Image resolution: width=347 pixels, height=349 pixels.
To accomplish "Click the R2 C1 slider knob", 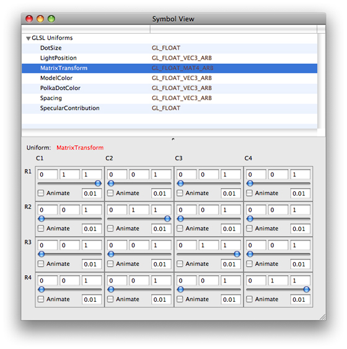I will coord(42,219).
